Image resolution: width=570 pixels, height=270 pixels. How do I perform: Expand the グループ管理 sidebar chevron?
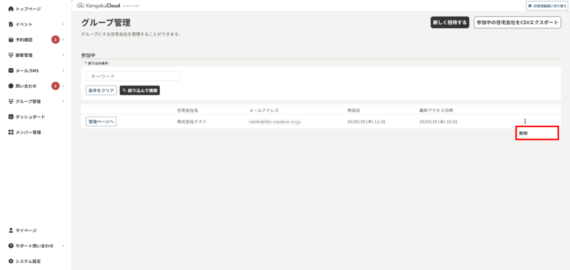(x=63, y=102)
